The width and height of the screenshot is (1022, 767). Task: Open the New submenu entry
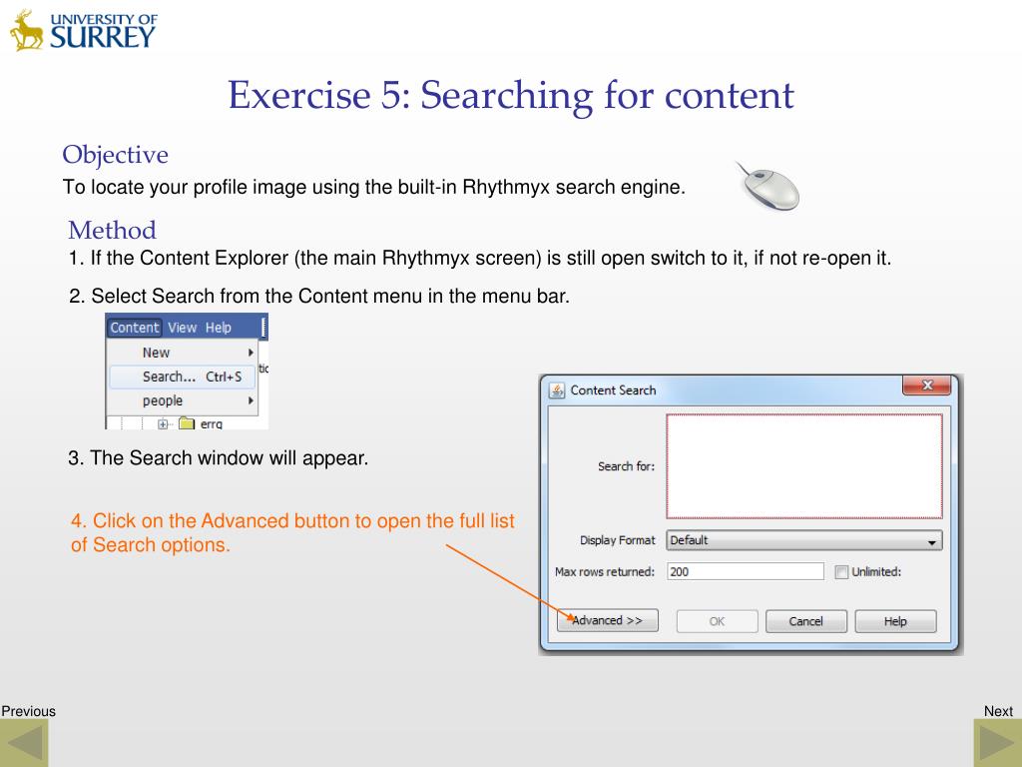pyautogui.click(x=183, y=353)
